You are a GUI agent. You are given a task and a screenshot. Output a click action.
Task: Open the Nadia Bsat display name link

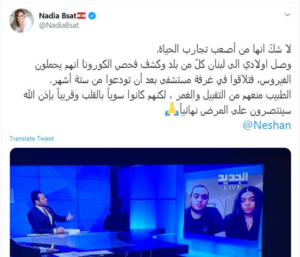tap(57, 16)
